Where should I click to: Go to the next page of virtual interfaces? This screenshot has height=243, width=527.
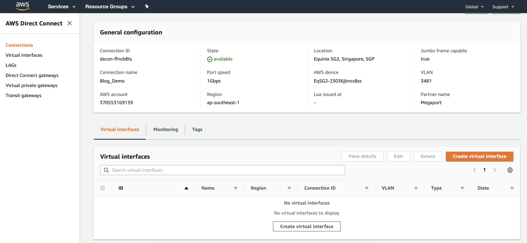click(494, 170)
